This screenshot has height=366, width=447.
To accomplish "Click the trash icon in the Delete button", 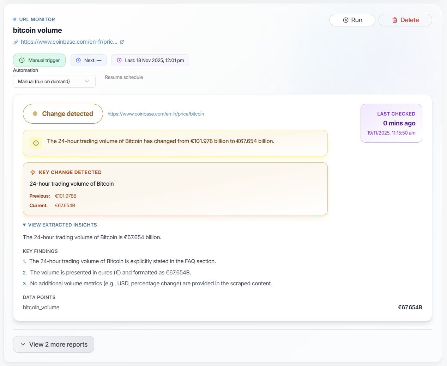I will pyautogui.click(x=394, y=20).
